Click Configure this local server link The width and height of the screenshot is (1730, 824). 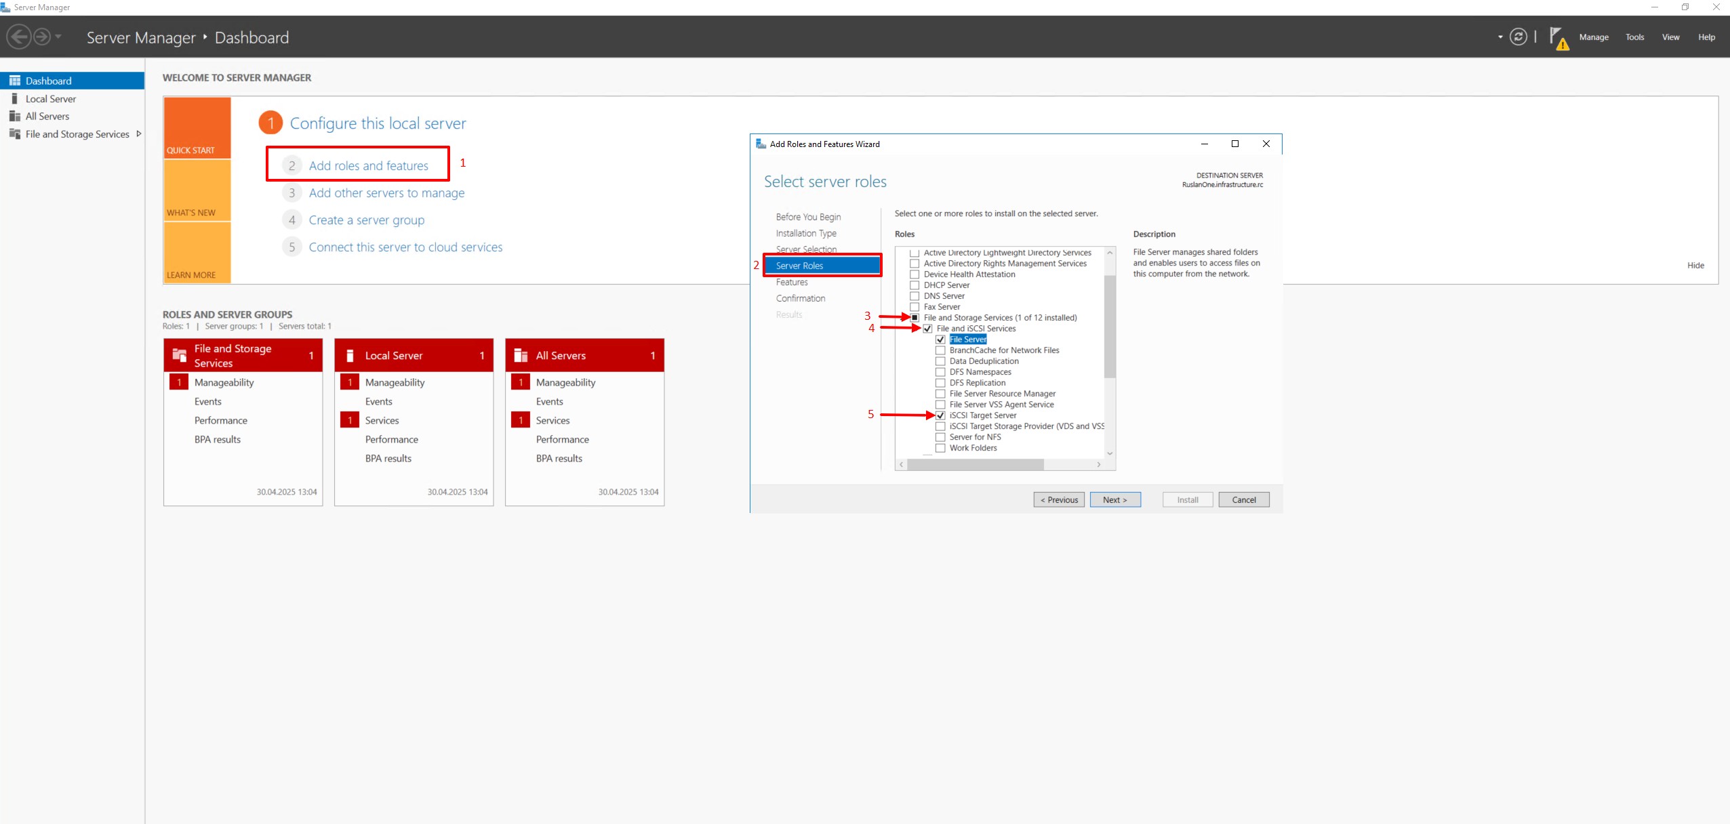click(x=378, y=123)
